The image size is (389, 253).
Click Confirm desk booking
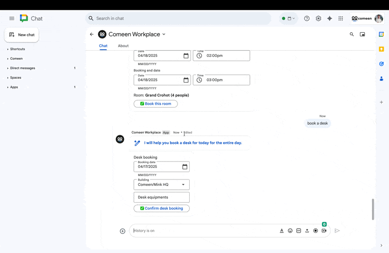[161, 208]
